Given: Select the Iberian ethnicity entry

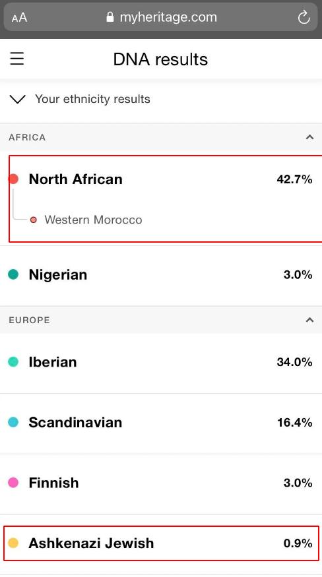Looking at the screenshot, I should tap(161, 362).
